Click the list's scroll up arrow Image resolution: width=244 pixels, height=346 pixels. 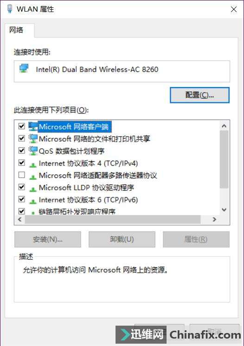[224, 126]
